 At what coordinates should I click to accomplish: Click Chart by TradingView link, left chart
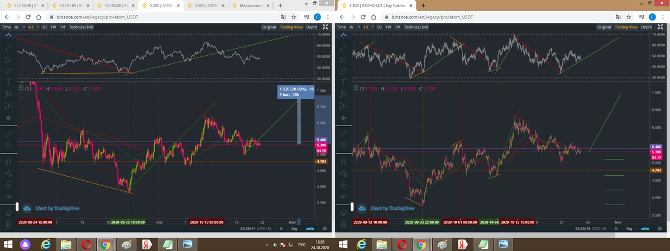pyautogui.click(x=57, y=208)
